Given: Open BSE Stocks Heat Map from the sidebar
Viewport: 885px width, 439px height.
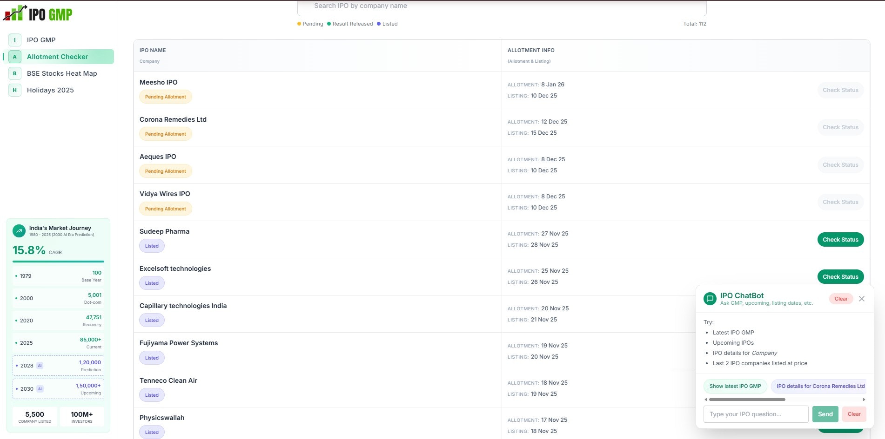Looking at the screenshot, I should (x=61, y=73).
